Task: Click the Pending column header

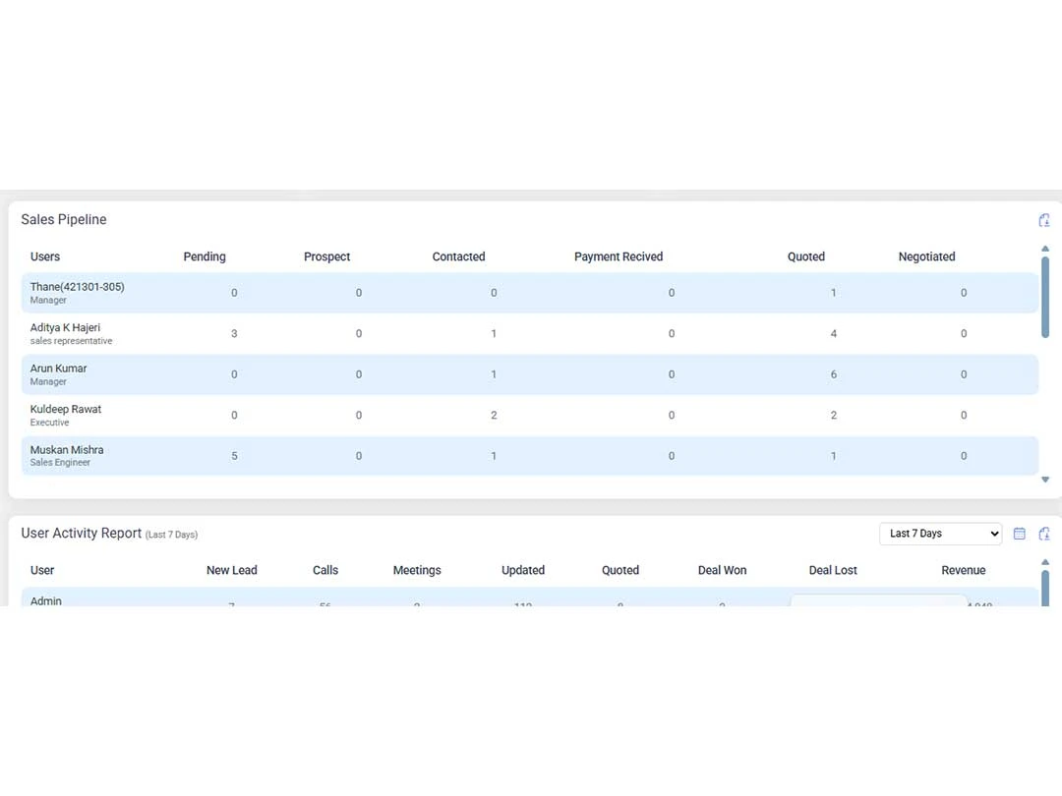Action: tap(205, 256)
